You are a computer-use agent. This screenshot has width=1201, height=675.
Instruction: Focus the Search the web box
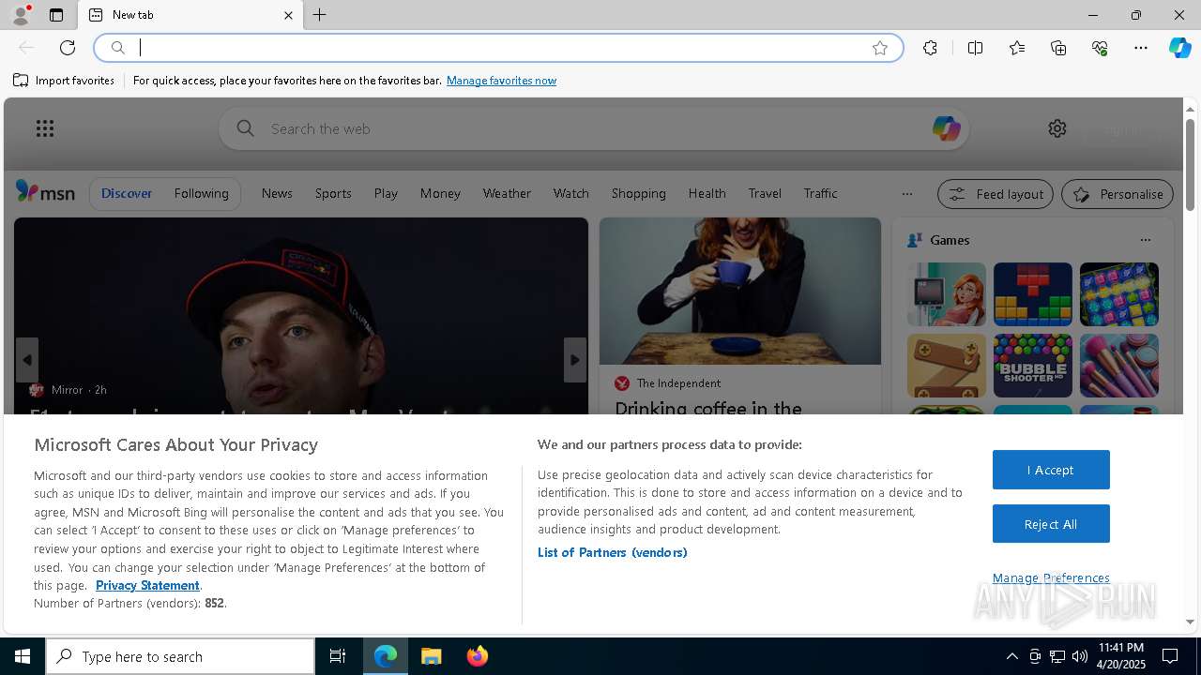click(594, 128)
